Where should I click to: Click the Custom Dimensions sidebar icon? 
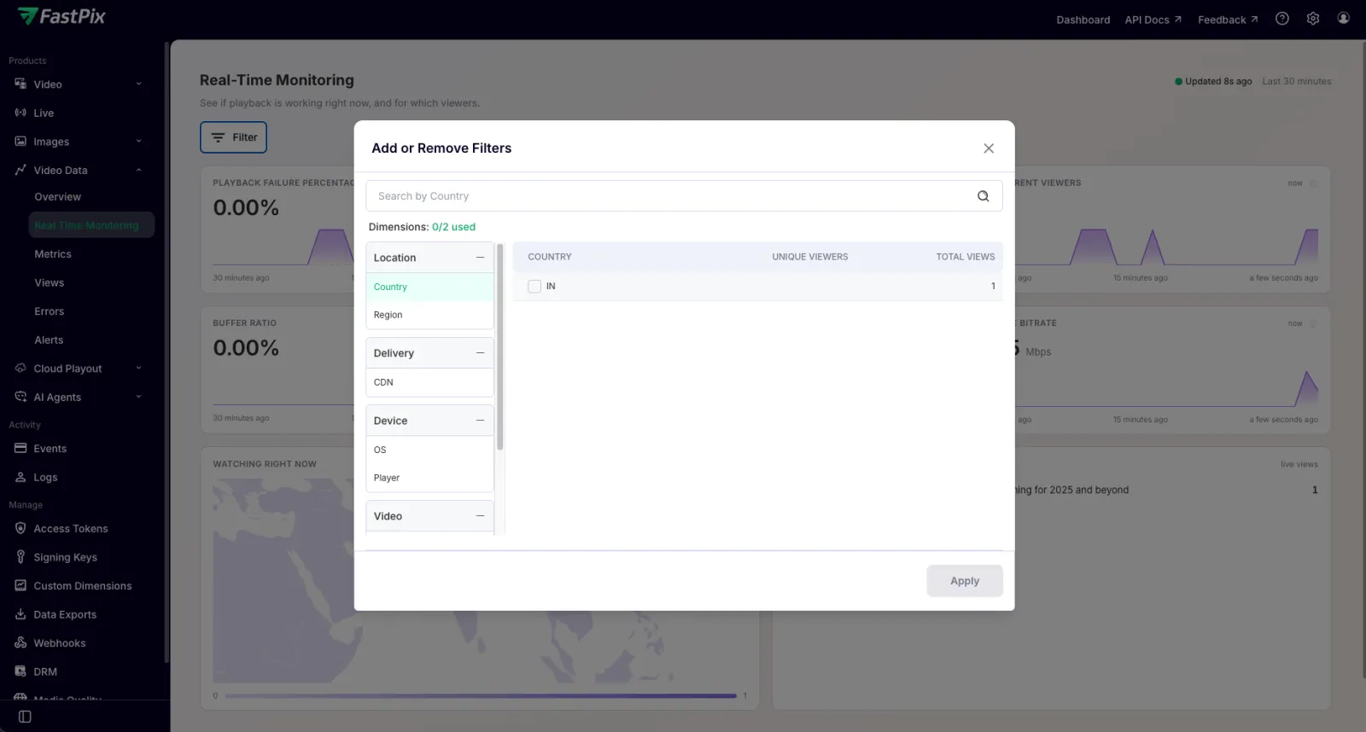[x=20, y=586]
